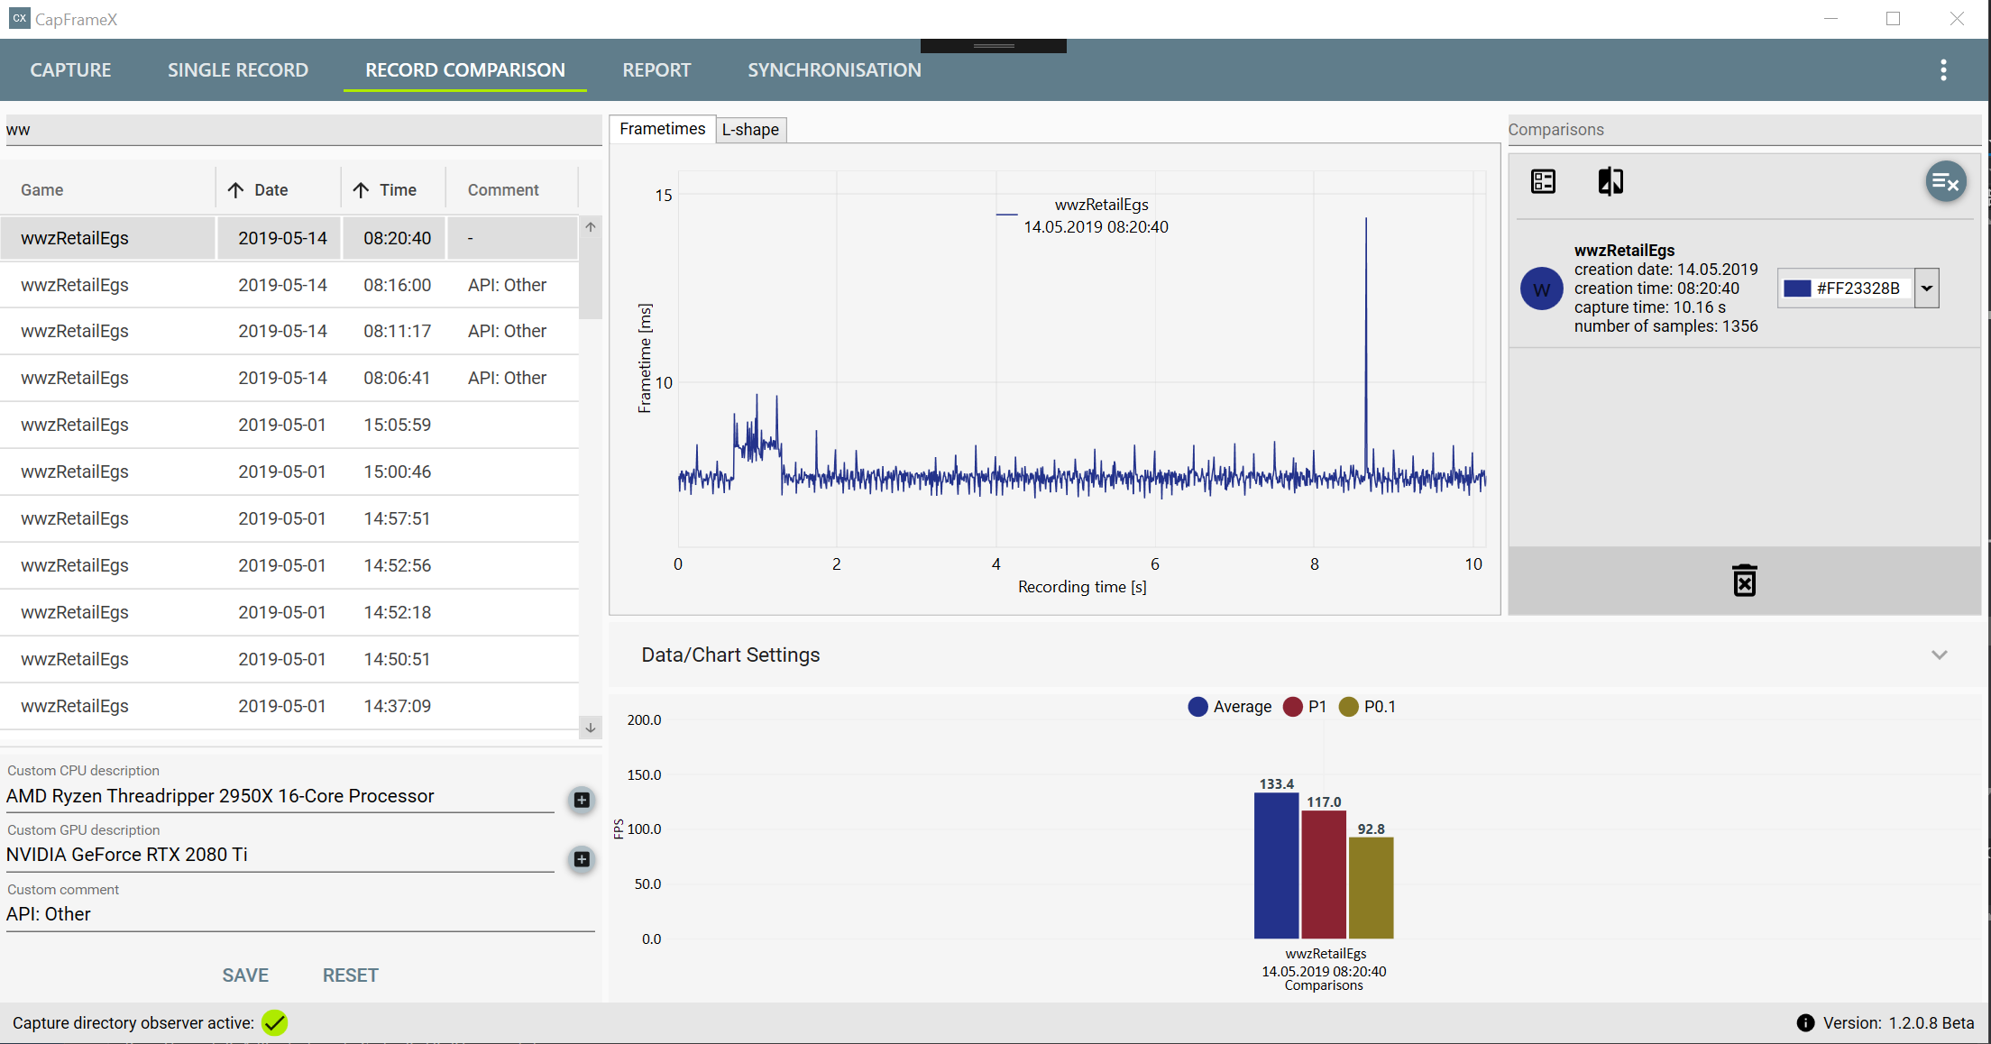Click the Custom CPU description field

point(280,796)
